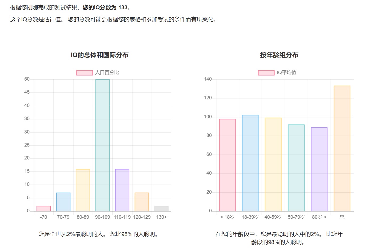Click the 40-59岁 axis label
375x251 pixels.
273,217
